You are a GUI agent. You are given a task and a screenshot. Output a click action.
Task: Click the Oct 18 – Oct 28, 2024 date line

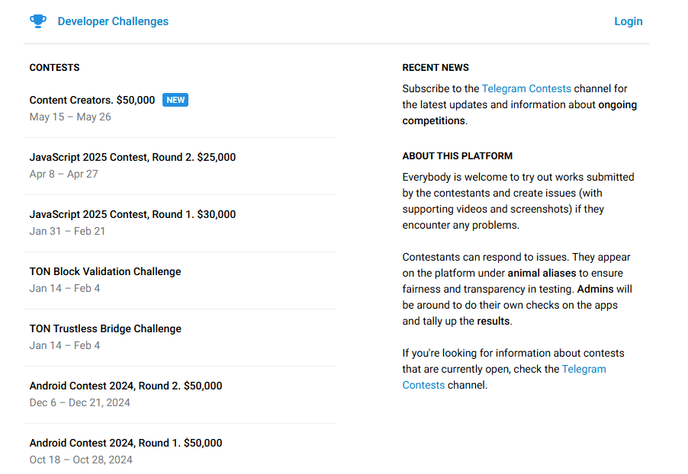81,460
